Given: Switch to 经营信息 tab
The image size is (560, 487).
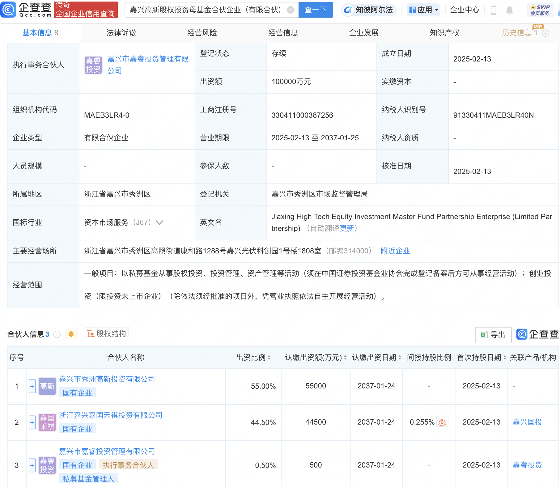Looking at the screenshot, I should [x=283, y=33].
